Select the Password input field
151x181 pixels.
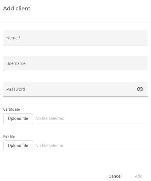coord(69,89)
